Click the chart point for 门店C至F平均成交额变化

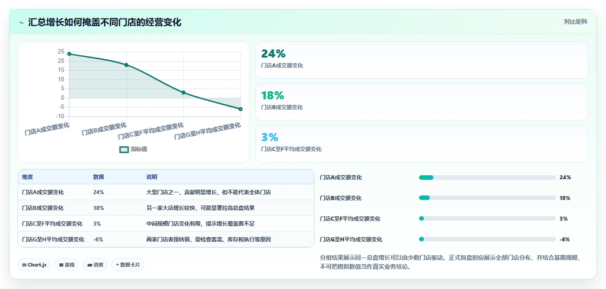183,93
